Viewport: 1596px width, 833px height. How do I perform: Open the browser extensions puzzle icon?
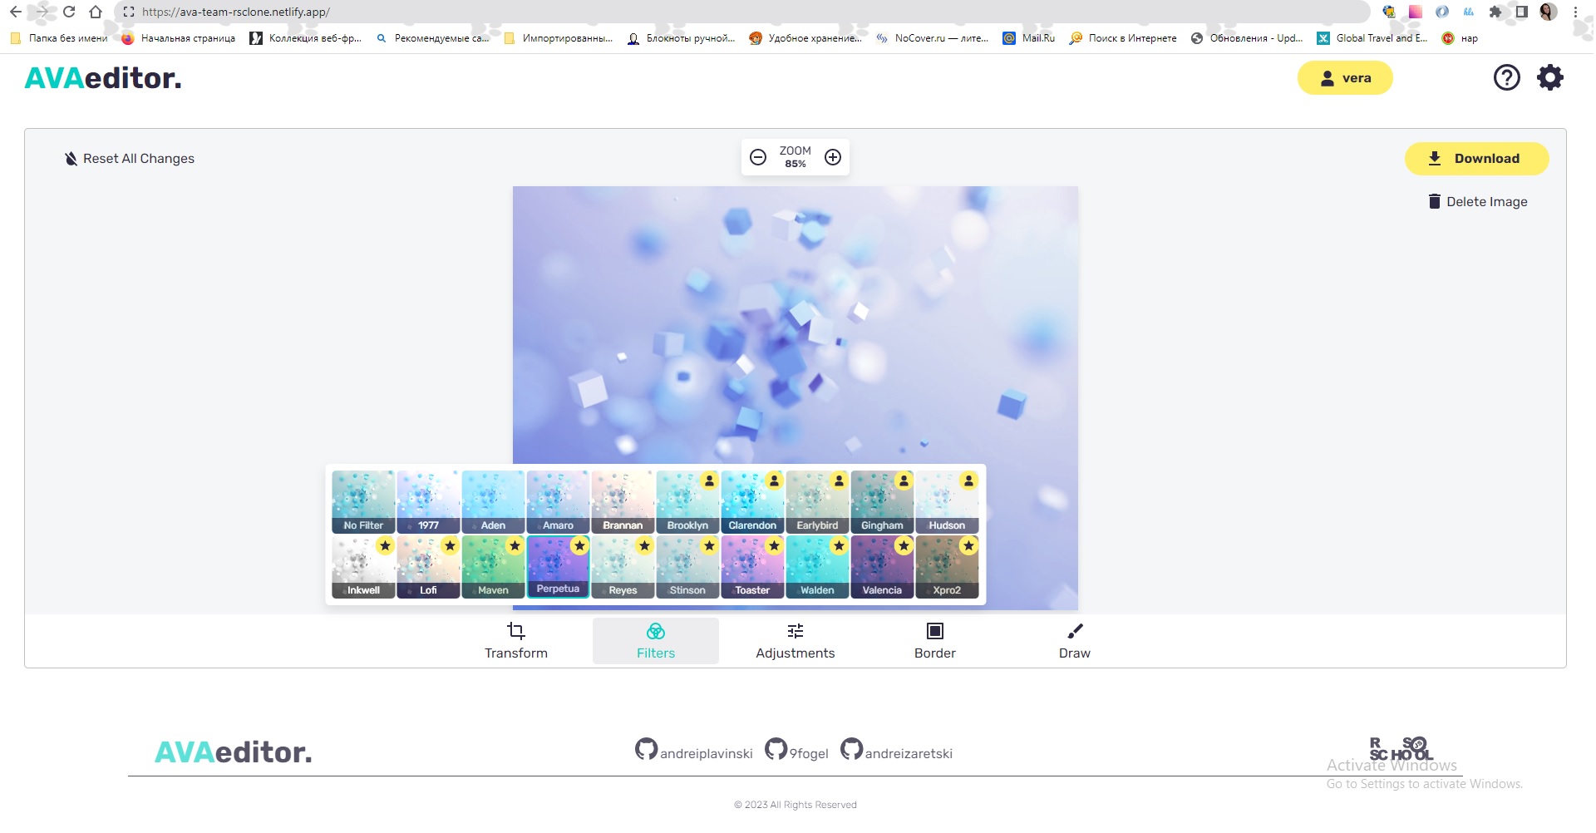pyautogui.click(x=1495, y=12)
